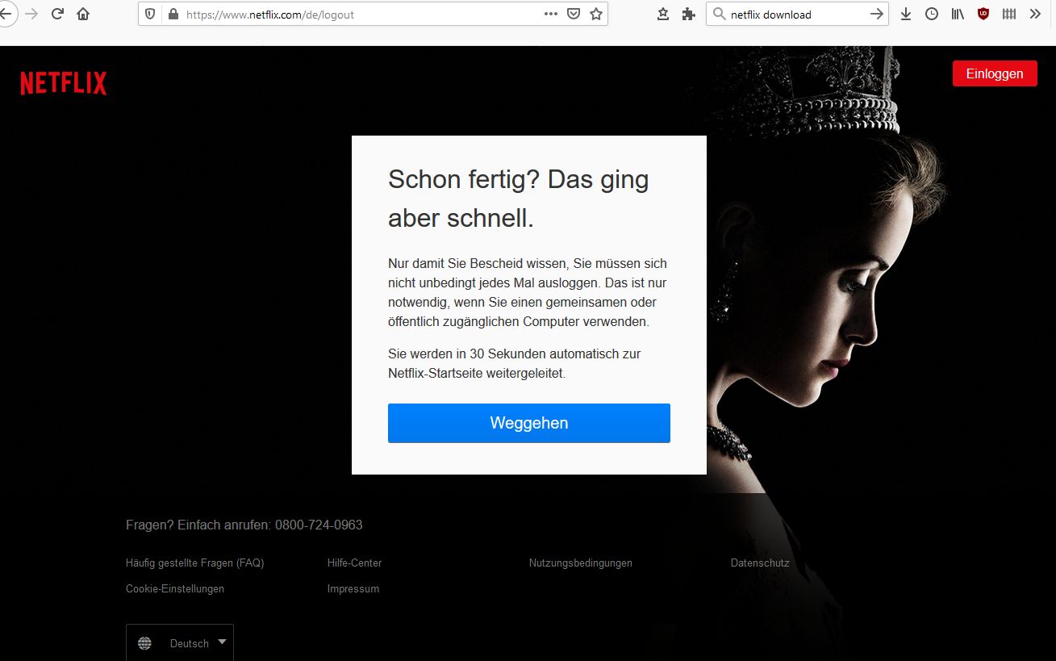This screenshot has height=661, width=1056.
Task: Click the vertical bars extension icon
Action: pyautogui.click(x=1009, y=14)
